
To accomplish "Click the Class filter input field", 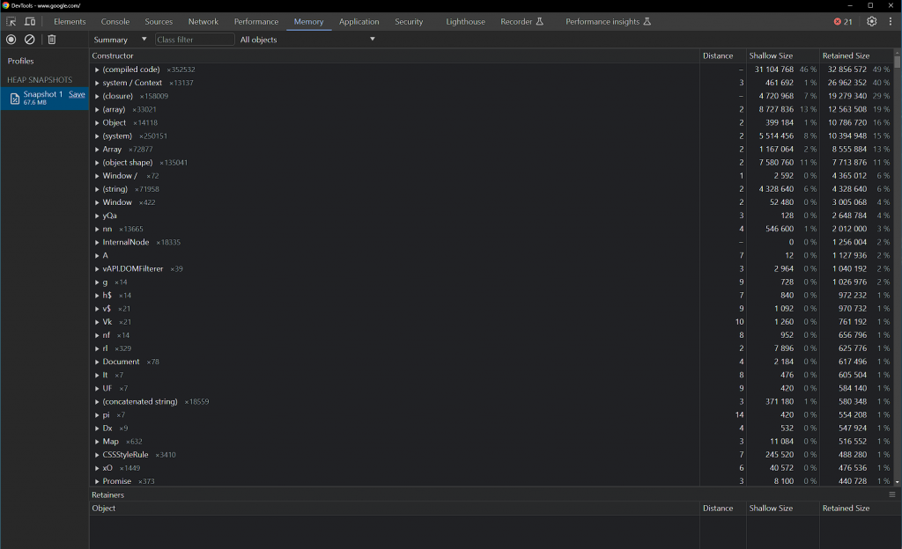I will pyautogui.click(x=194, y=40).
